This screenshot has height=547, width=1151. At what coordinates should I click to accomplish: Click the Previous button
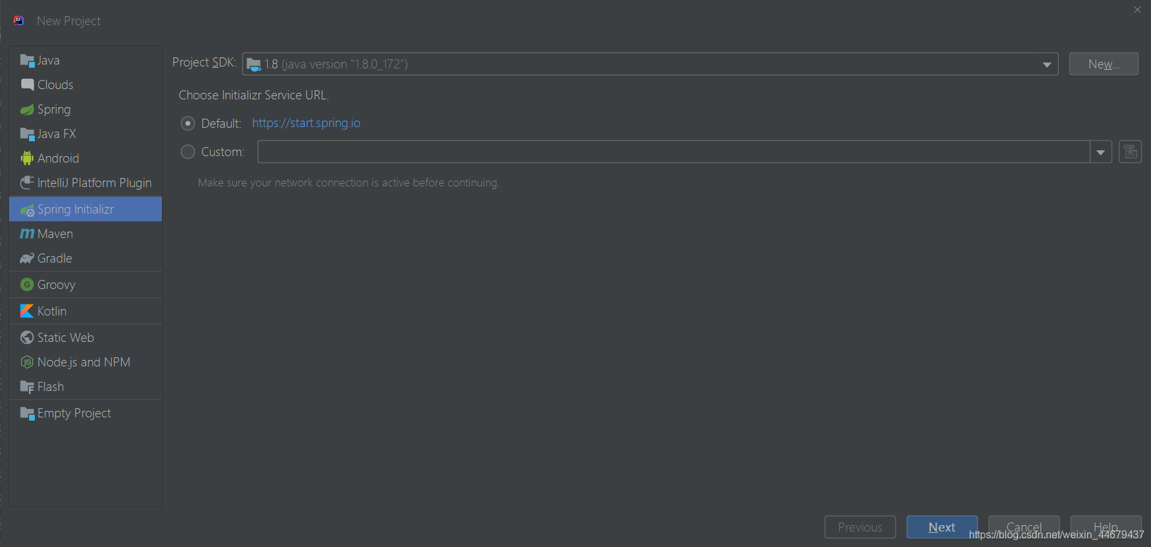coord(860,527)
